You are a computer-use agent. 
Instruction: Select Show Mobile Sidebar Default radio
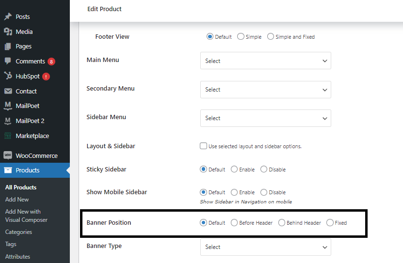coord(203,192)
